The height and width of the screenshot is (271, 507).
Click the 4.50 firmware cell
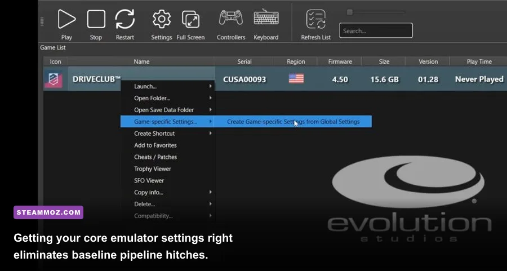pyautogui.click(x=340, y=79)
